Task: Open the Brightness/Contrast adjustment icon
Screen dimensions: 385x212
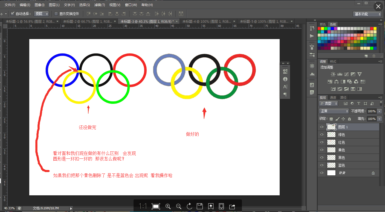Action: [333, 74]
